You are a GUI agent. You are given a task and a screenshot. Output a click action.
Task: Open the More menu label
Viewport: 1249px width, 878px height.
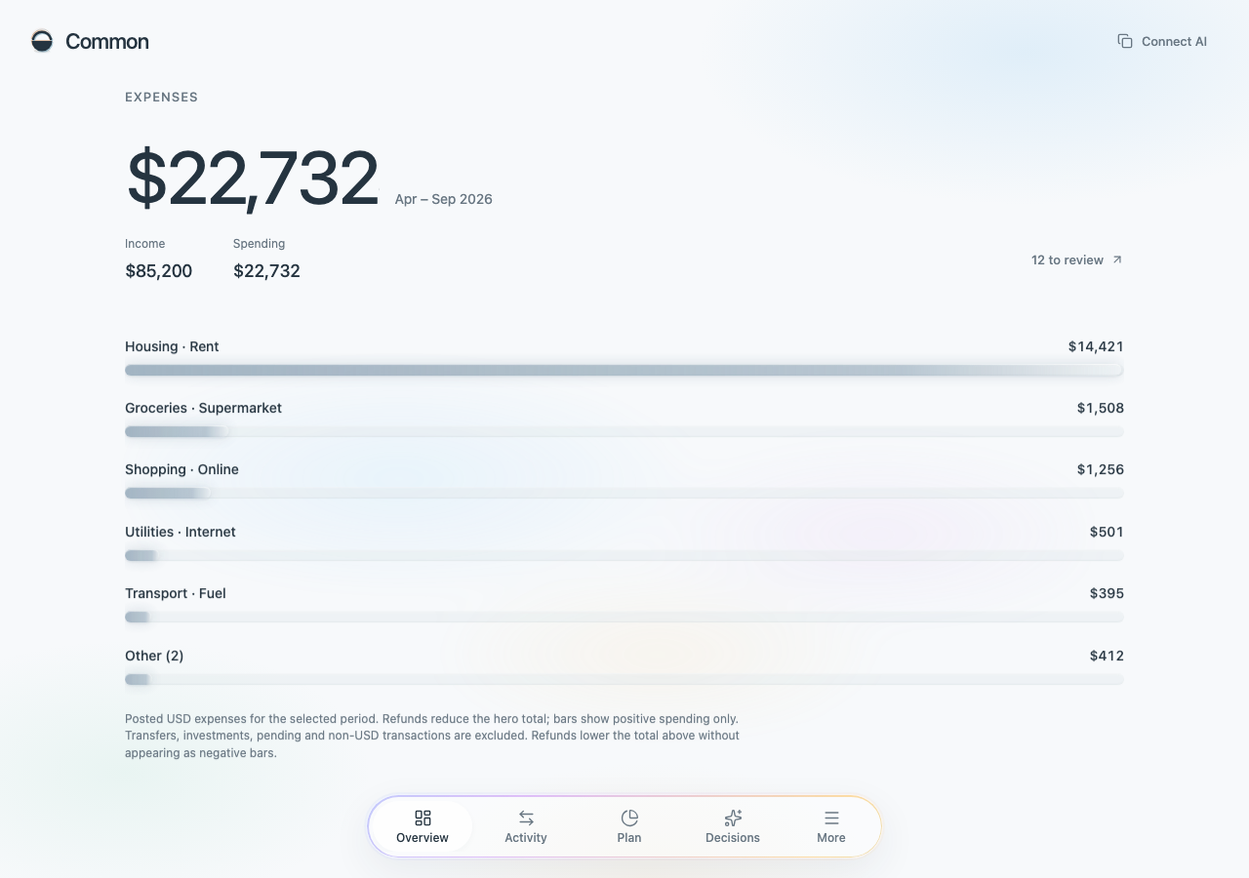click(831, 838)
